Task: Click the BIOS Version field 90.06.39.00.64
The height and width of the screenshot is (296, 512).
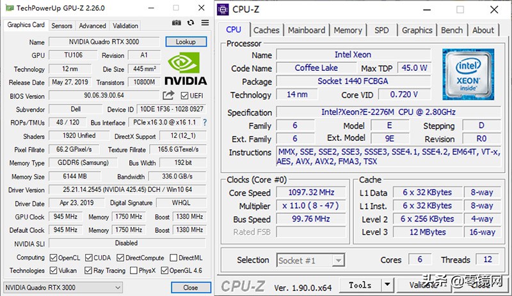Action: (x=104, y=96)
